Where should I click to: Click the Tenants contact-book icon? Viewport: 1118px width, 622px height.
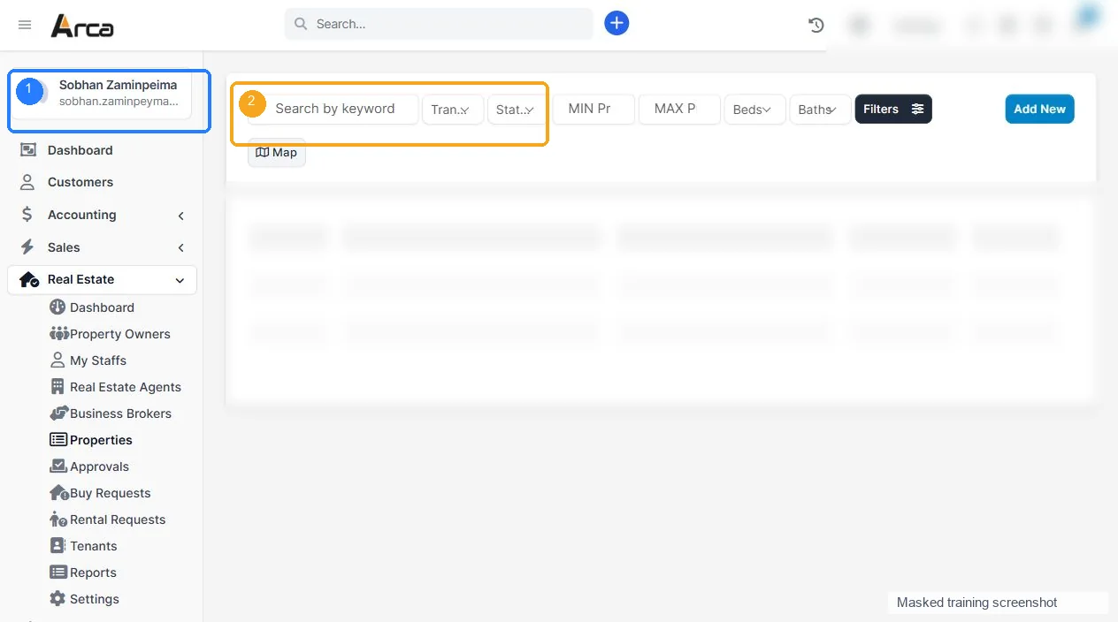[x=57, y=546]
